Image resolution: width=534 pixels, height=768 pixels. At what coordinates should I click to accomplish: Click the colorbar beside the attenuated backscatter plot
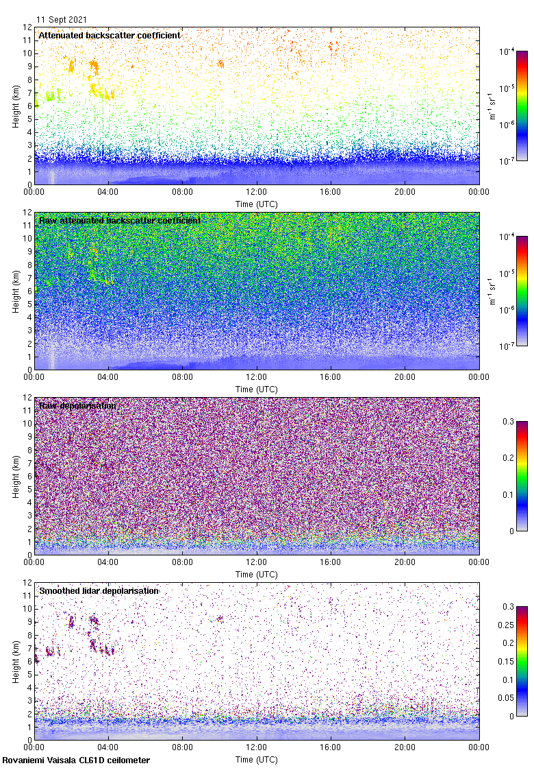click(x=522, y=106)
